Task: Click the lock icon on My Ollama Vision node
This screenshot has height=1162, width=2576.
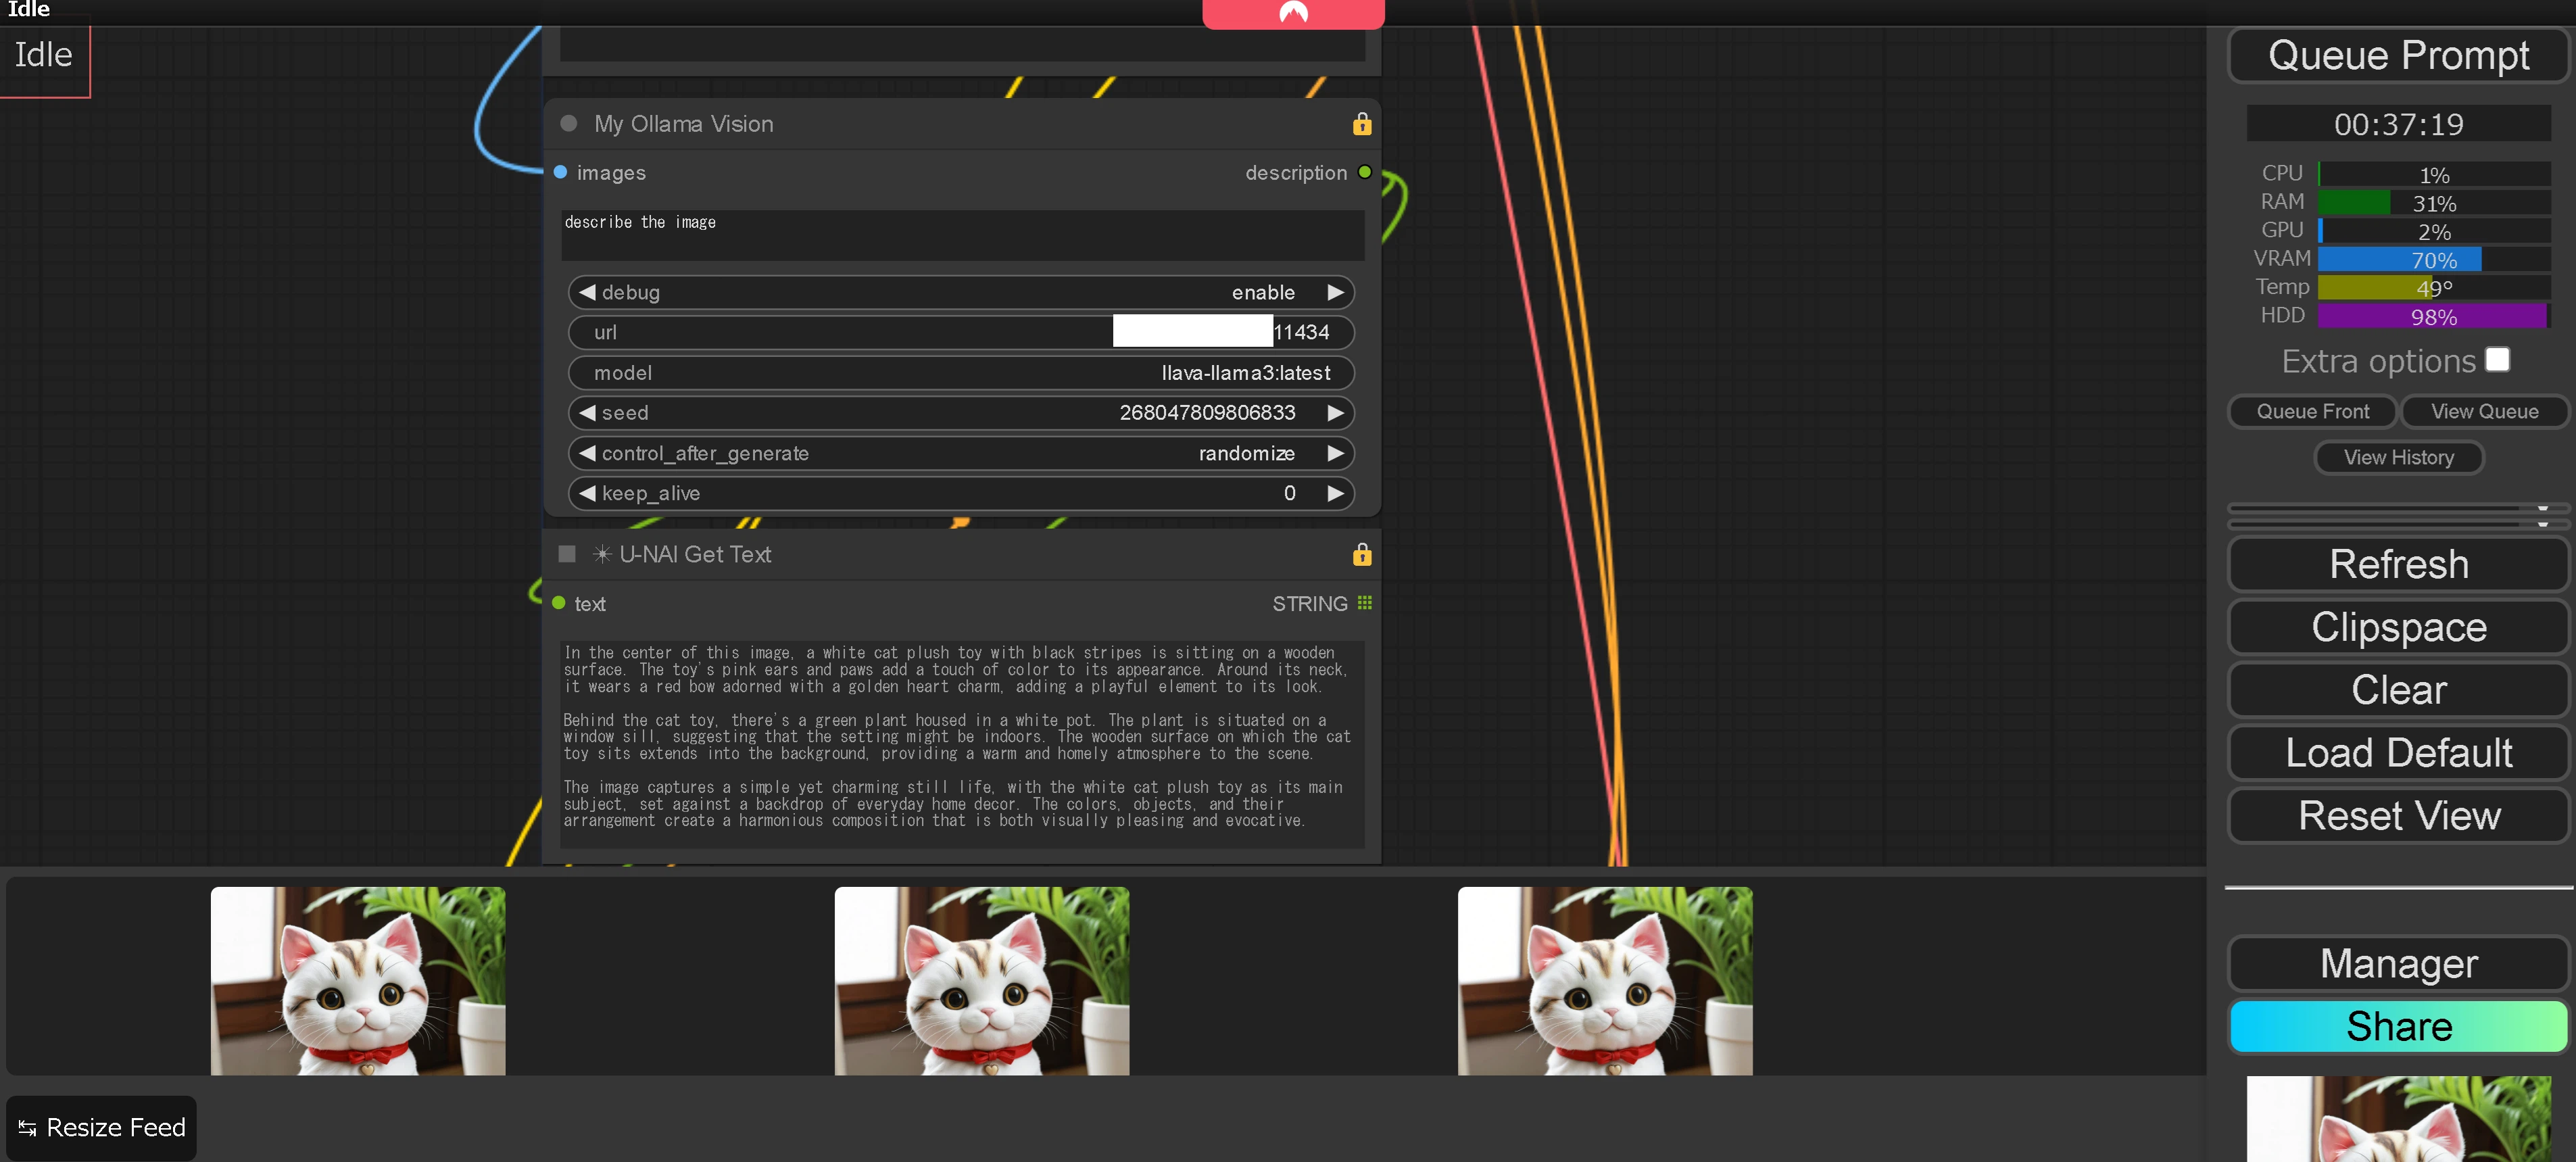Action: (1361, 124)
